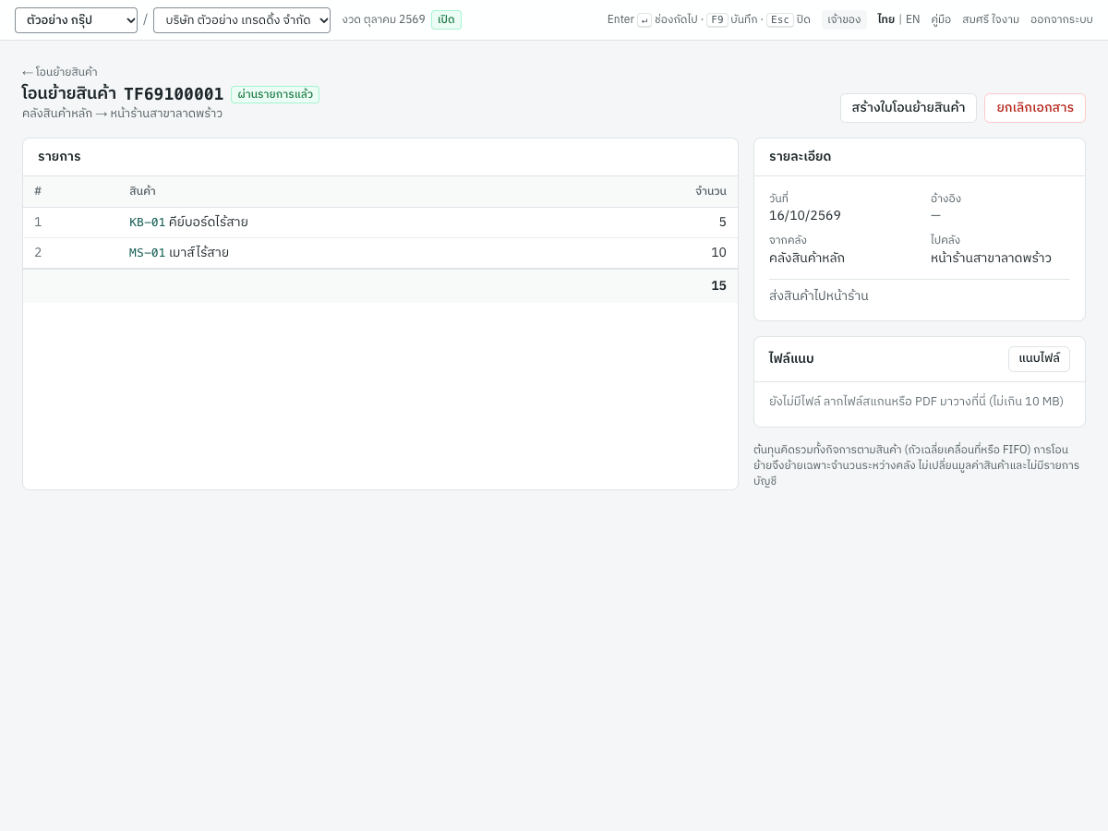
Task: Click the จำนวน column header
Action: click(711, 191)
